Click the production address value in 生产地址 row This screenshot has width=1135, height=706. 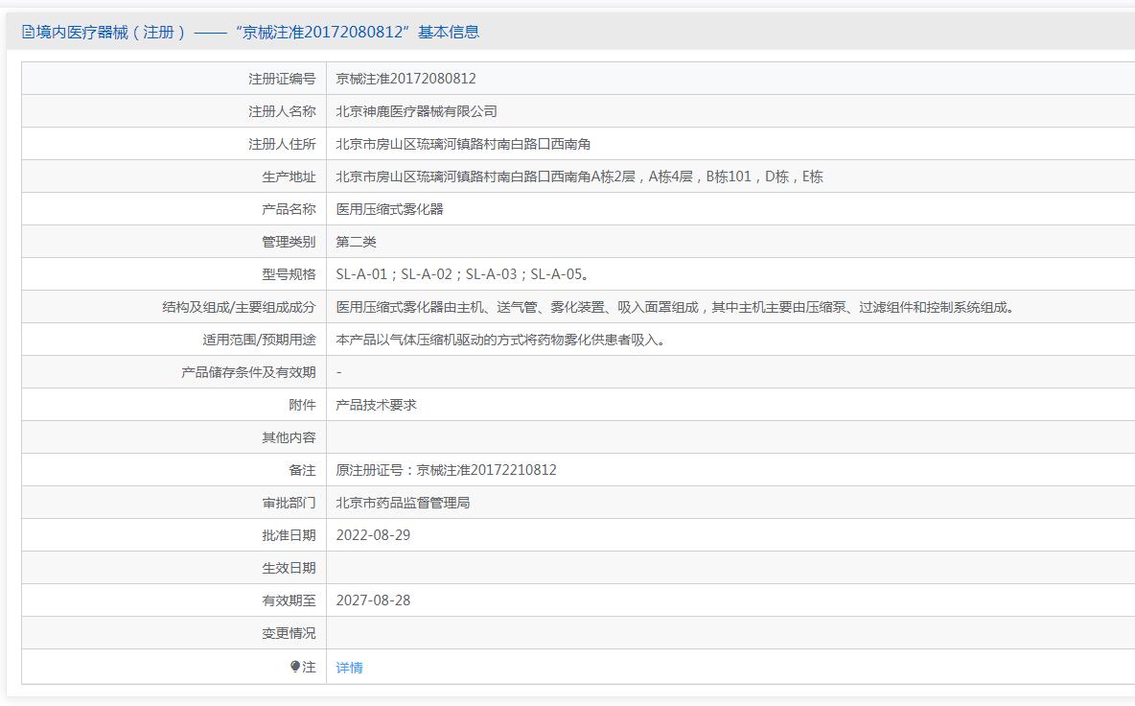579,176
